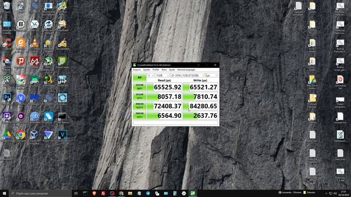Click the empty comment field below results
Viewport: 351px width, 197px height.
click(x=175, y=123)
